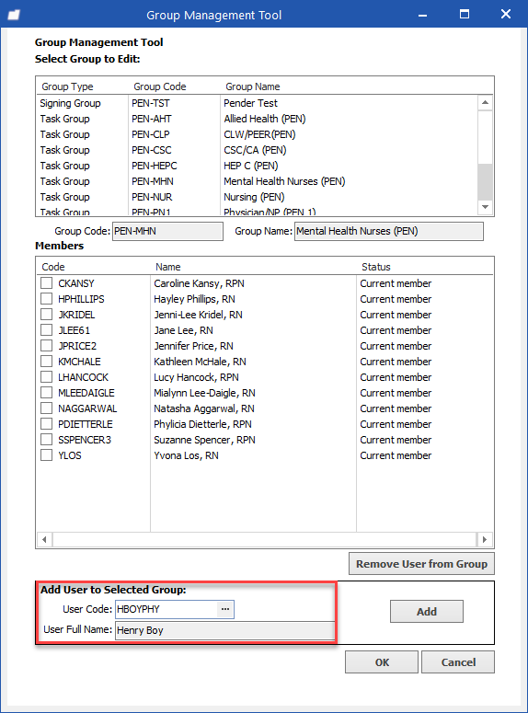Click the Group Code field showing PEN-MHN
This screenshot has height=713, width=528.
point(167,231)
